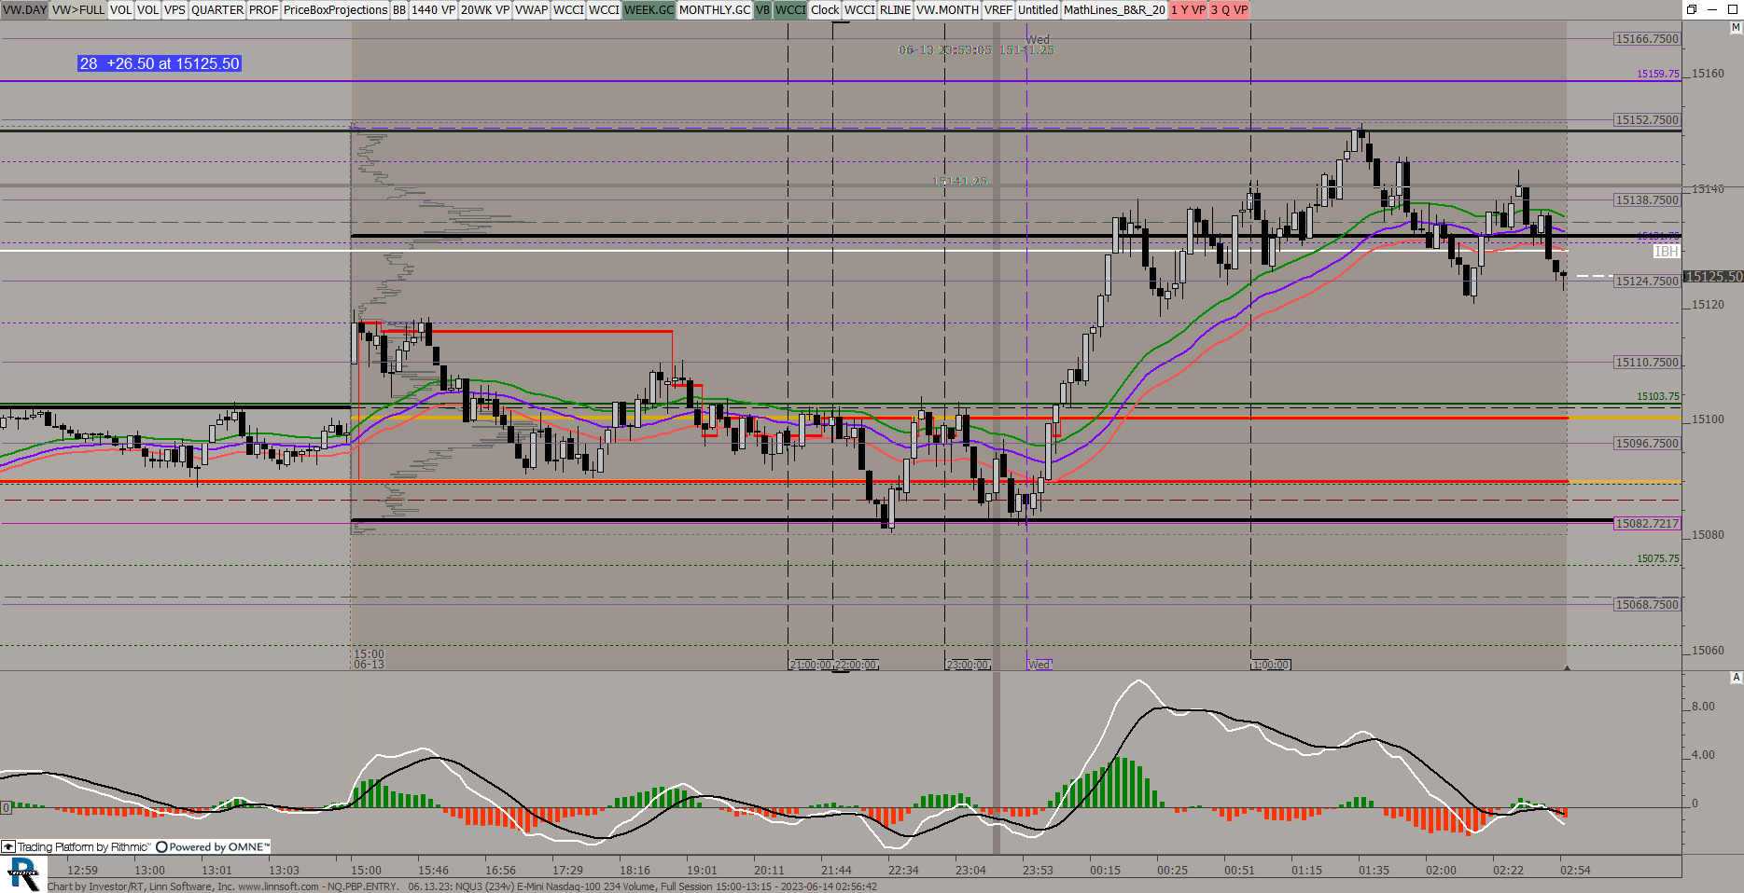Select the 20WK VP button
The image size is (1744, 893).
click(485, 9)
